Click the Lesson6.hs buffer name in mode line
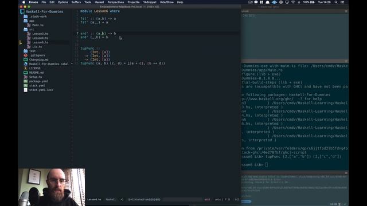 (94, 200)
